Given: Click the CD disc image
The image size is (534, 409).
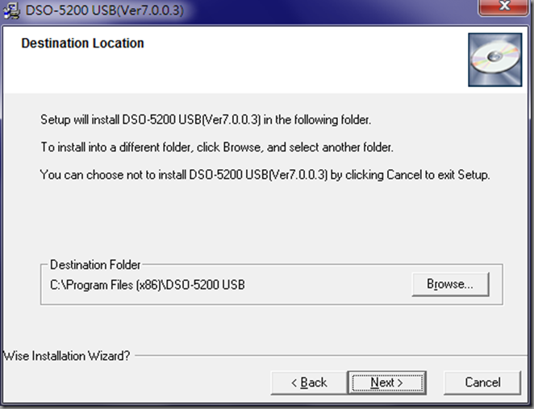Looking at the screenshot, I should pyautogui.click(x=494, y=60).
